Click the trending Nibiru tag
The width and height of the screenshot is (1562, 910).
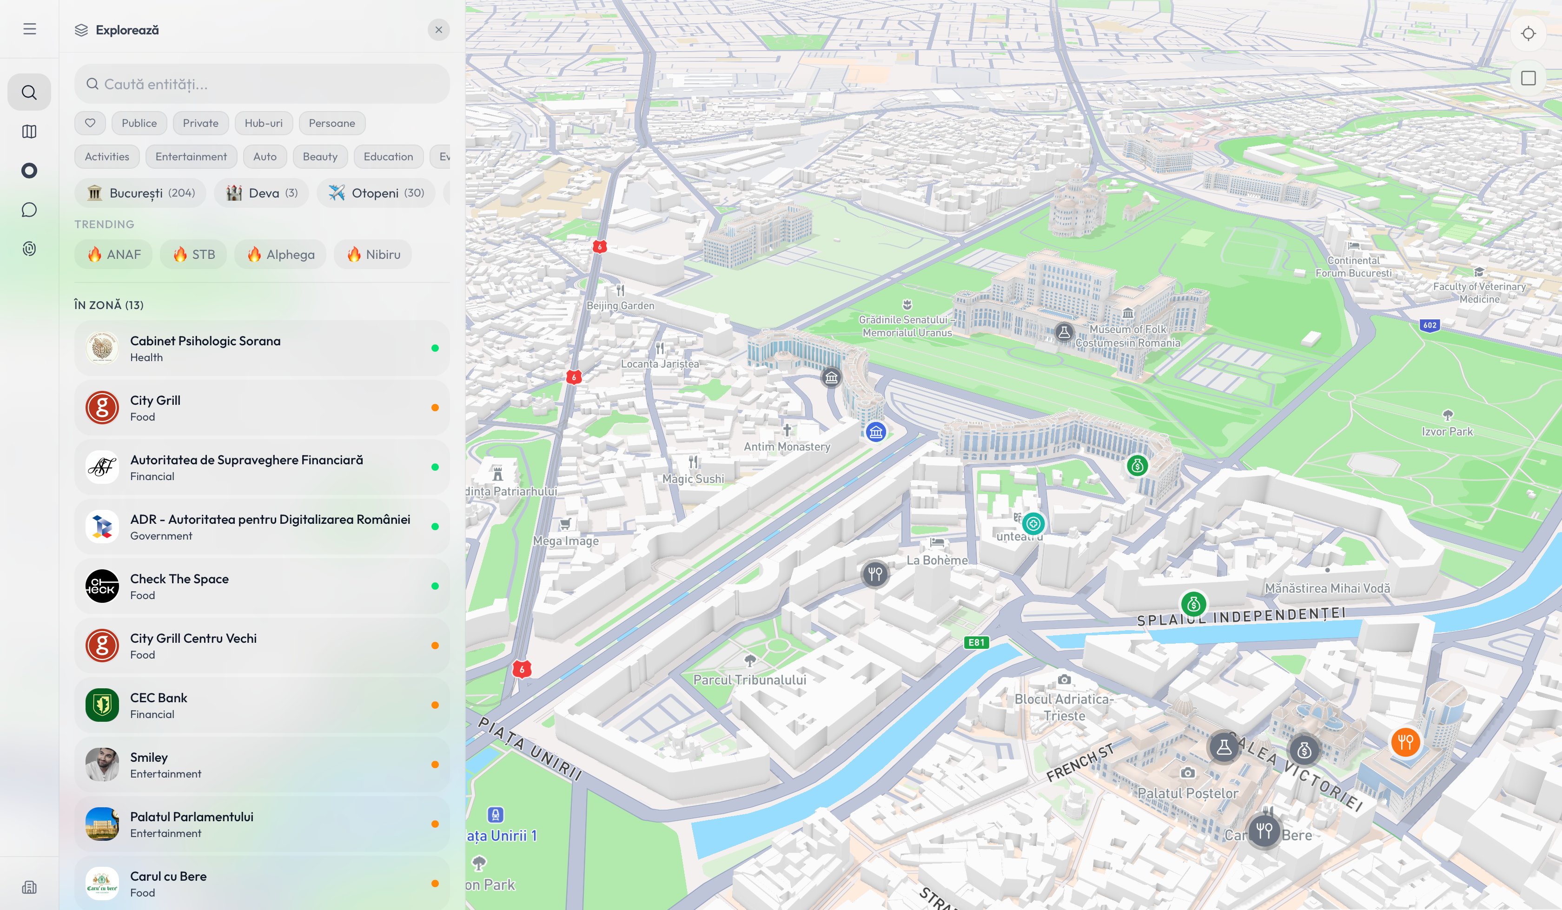pos(372,254)
